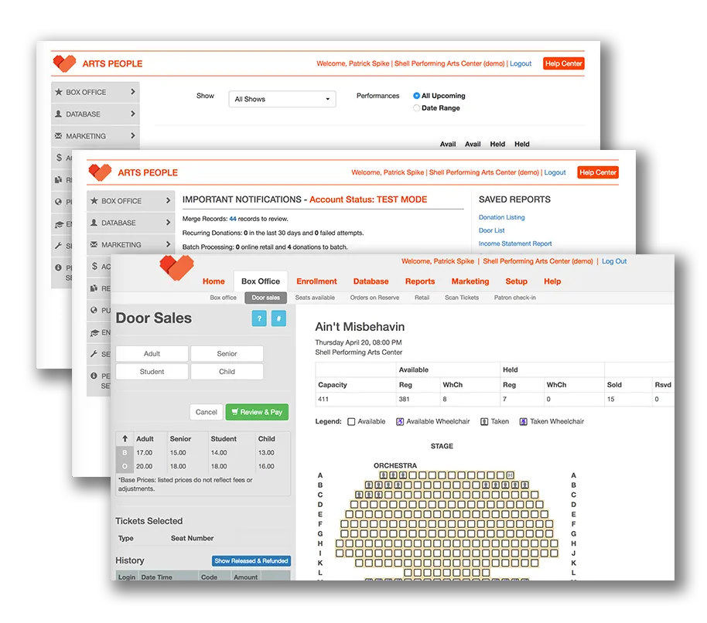Click the Available legend square icon

(351, 421)
